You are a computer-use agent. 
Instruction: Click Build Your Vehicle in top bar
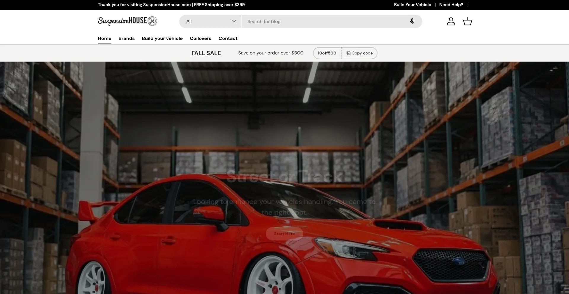pyautogui.click(x=412, y=5)
